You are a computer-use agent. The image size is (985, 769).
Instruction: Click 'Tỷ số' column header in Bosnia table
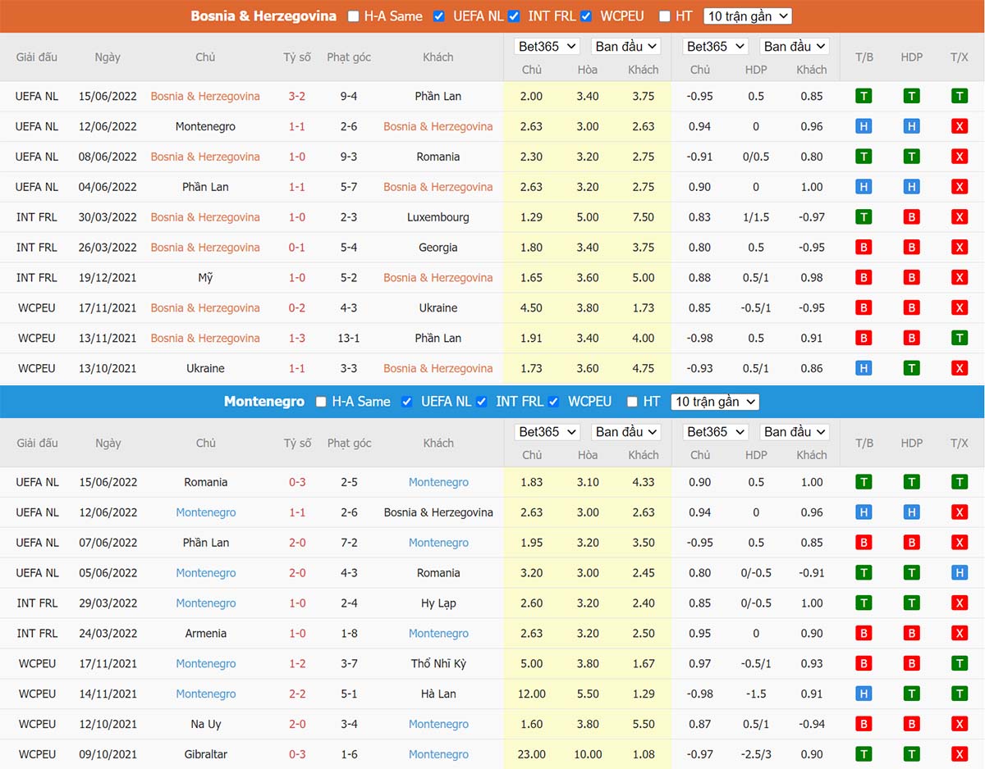297,57
